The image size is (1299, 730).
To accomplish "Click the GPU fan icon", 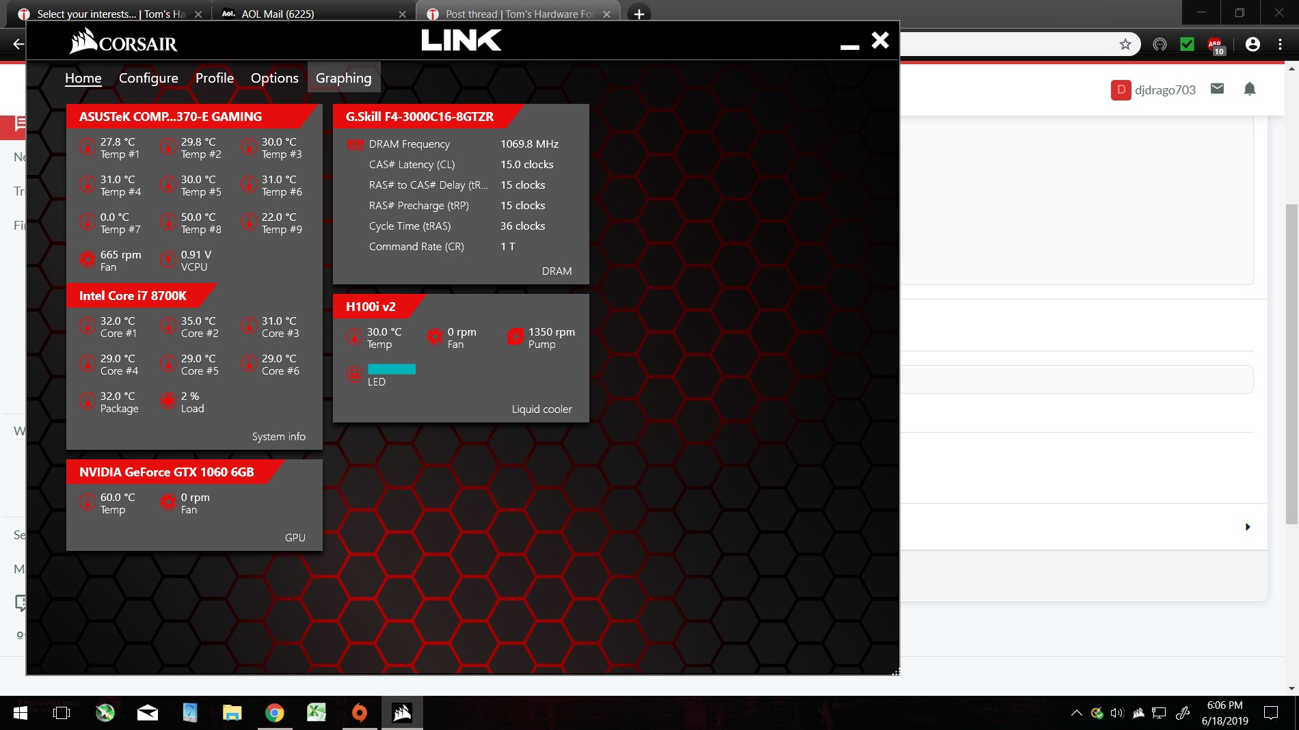I will (168, 502).
